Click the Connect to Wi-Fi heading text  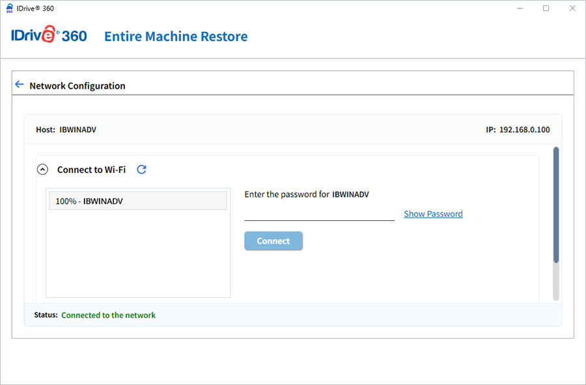[92, 169]
